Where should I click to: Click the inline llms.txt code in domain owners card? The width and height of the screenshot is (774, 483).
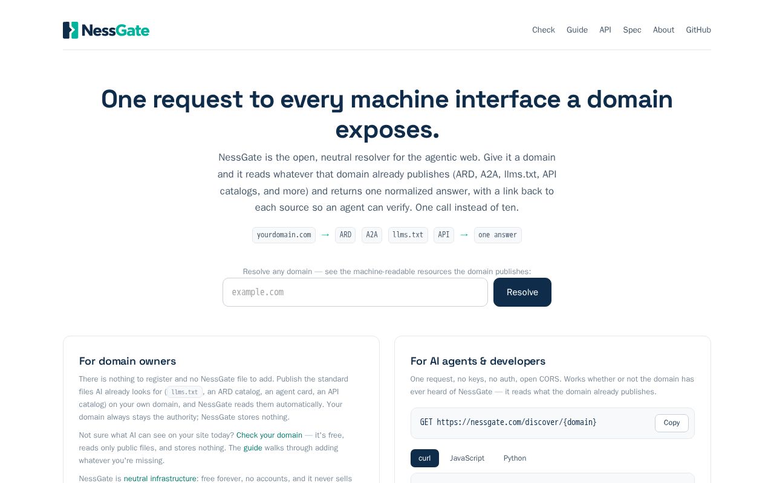(184, 392)
